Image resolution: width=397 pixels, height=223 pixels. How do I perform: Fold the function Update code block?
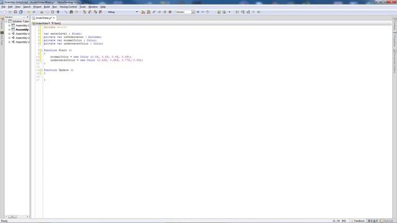pos(41,70)
